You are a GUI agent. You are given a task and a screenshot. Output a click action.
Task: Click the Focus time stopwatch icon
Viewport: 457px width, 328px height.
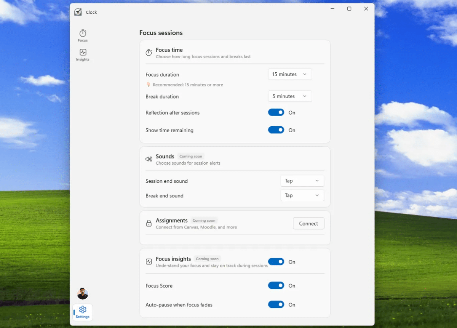tap(149, 53)
